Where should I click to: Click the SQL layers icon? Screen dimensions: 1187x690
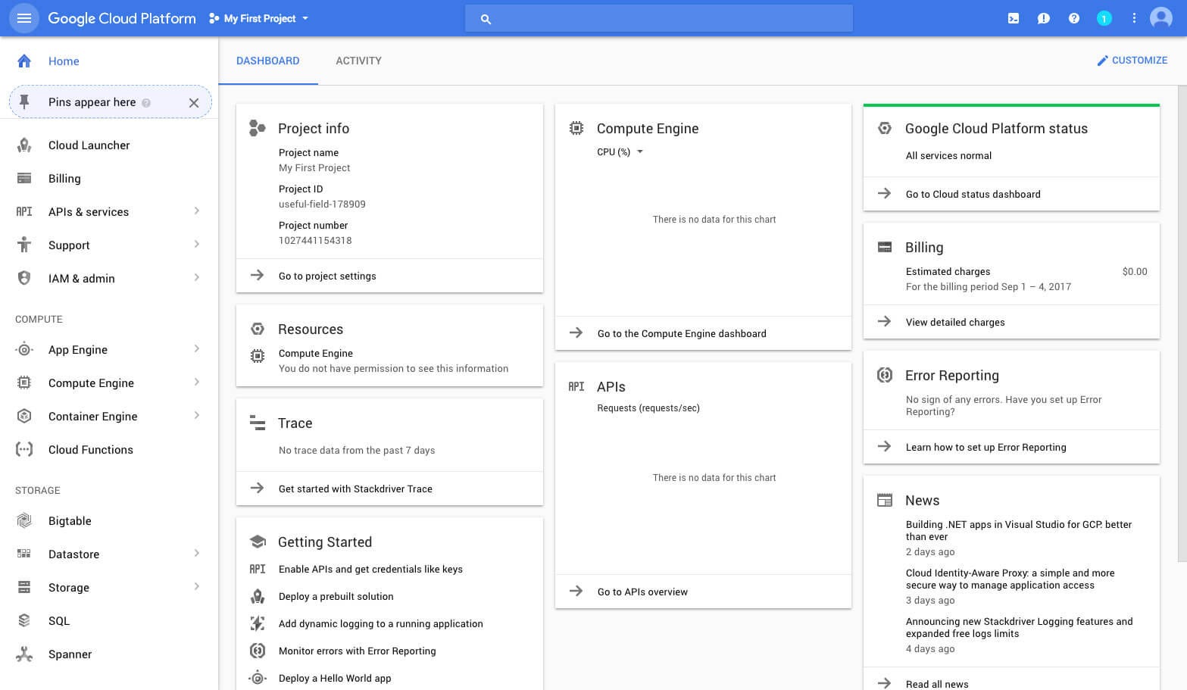24,620
